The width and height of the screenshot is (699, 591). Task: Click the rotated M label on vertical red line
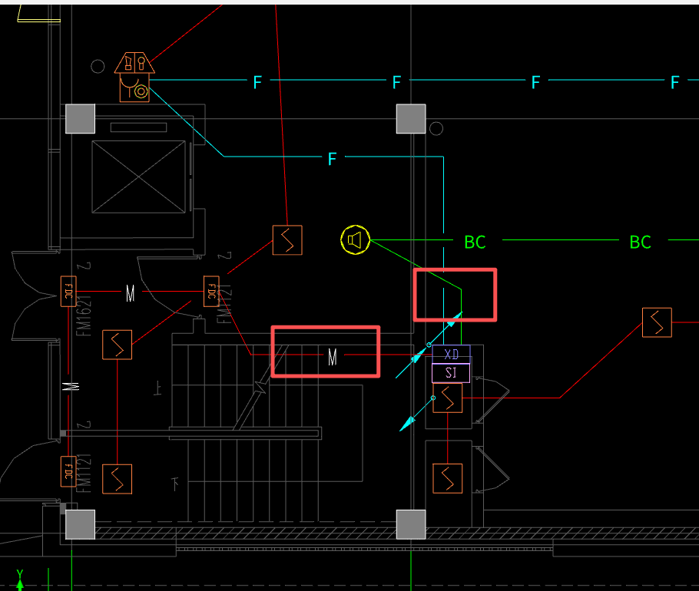point(71,386)
